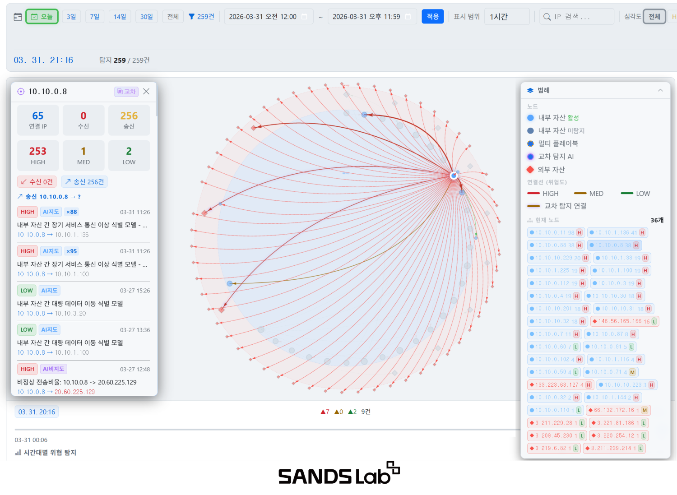
Task: Click the target icon beside 10.10.0.8
Action: pyautogui.click(x=21, y=92)
